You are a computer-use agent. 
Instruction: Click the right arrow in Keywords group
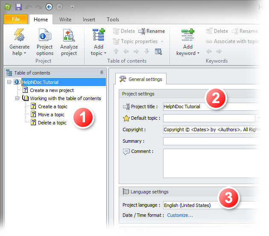coord(219,51)
